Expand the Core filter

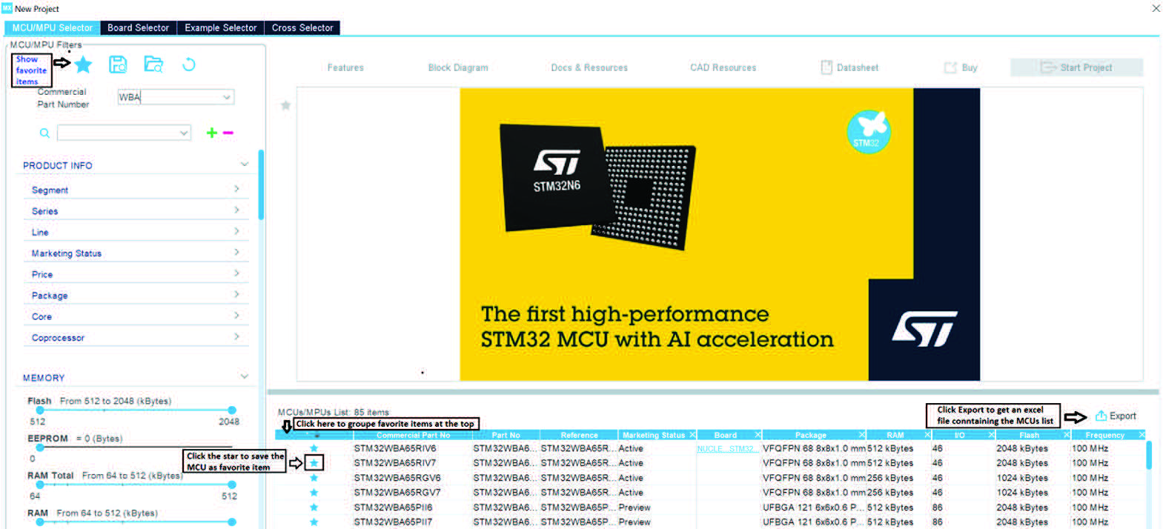236,316
